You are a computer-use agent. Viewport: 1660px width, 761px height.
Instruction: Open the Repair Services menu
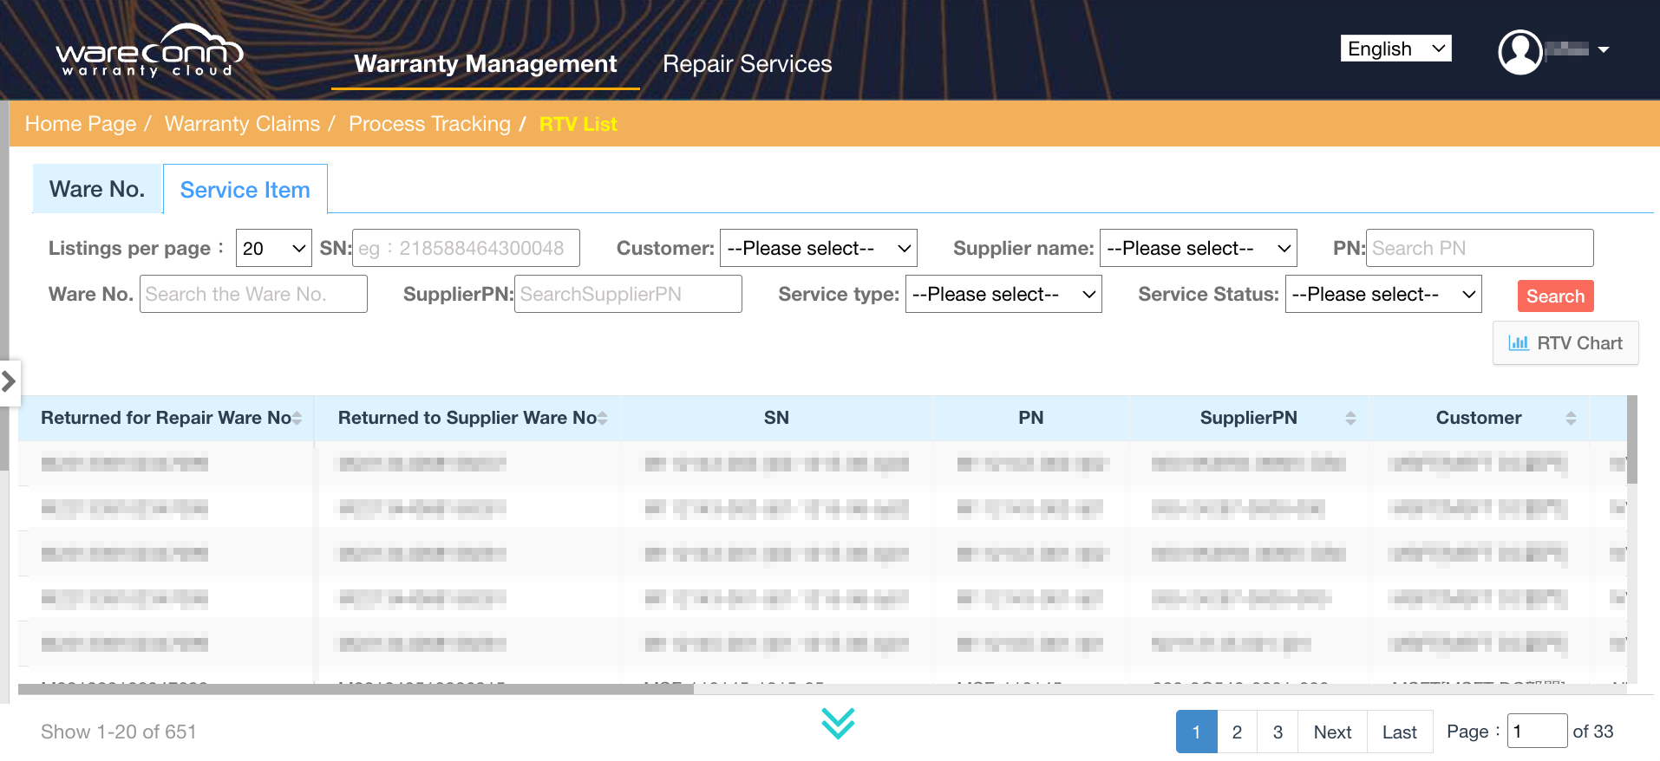[747, 64]
